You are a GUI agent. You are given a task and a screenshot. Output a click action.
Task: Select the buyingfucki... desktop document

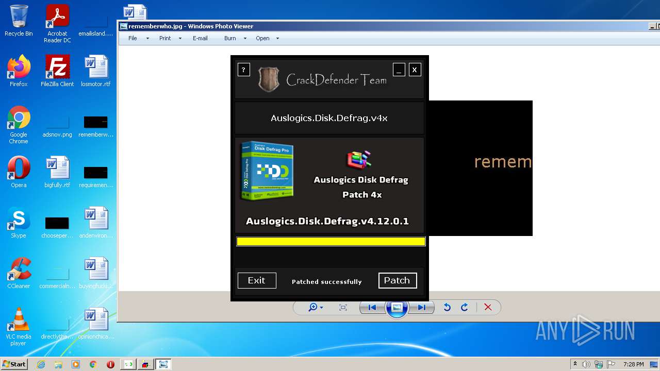[x=96, y=273]
